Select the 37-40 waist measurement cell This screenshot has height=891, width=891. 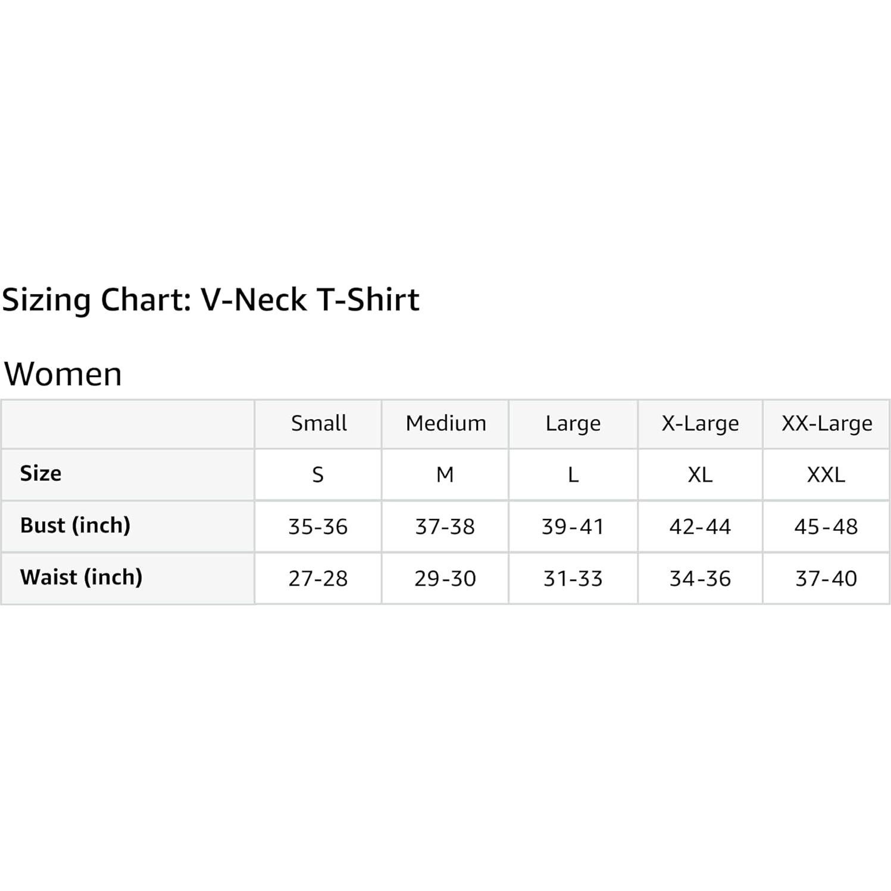point(826,579)
